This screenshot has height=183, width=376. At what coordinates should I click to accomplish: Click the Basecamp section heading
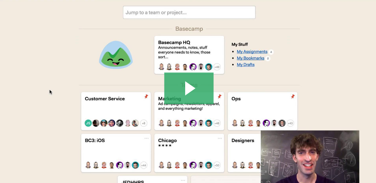tap(189, 29)
